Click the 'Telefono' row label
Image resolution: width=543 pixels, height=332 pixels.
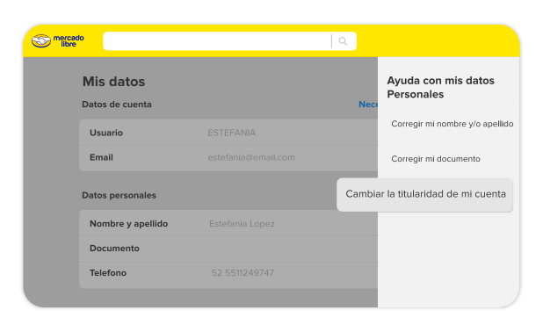click(x=108, y=273)
